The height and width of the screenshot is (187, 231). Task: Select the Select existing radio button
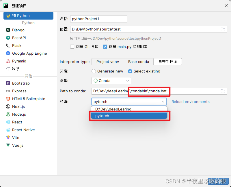coord(130,71)
